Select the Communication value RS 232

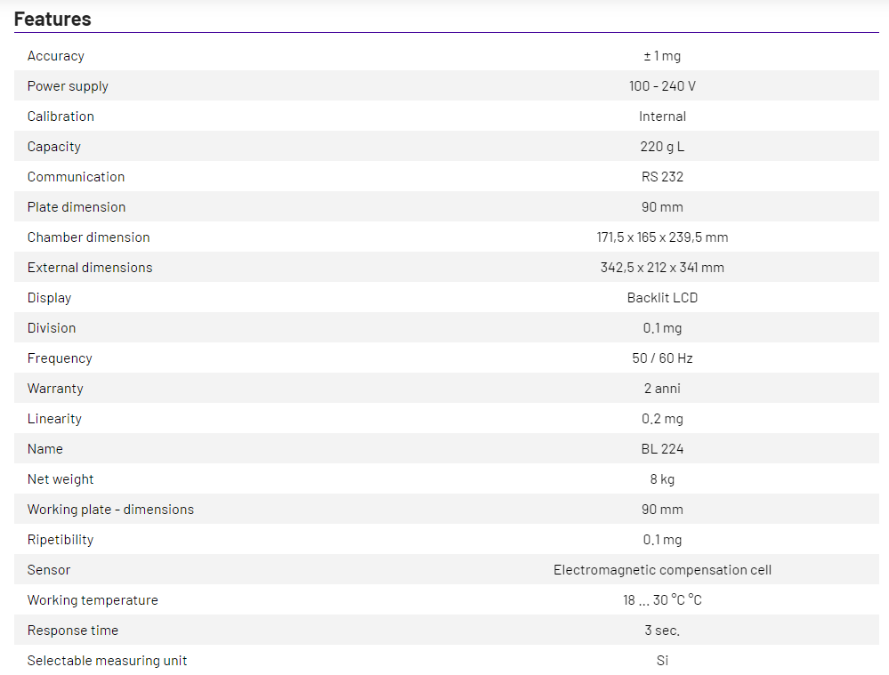click(662, 177)
